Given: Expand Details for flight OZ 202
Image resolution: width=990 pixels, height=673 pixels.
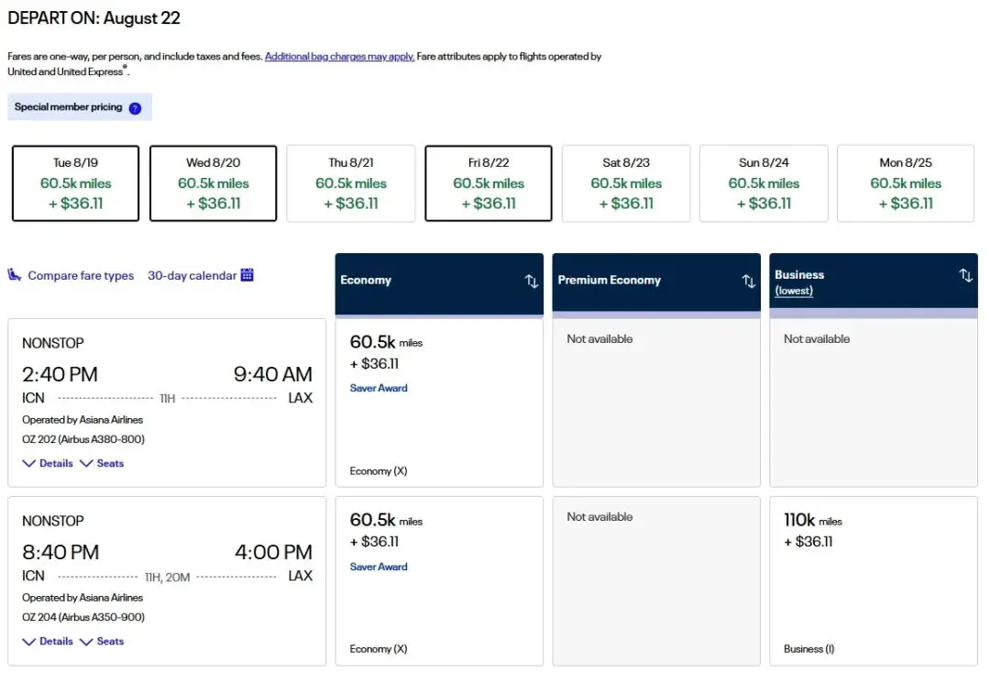Looking at the screenshot, I should pos(48,464).
